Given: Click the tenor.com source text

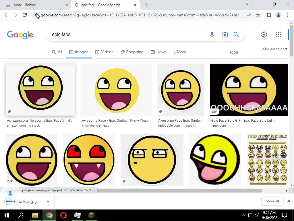Looking at the screenshot, I should tap(218, 125).
